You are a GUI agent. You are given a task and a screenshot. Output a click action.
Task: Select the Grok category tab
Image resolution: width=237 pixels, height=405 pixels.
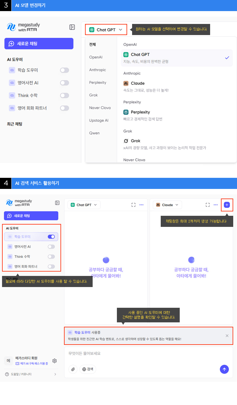[x=94, y=95]
